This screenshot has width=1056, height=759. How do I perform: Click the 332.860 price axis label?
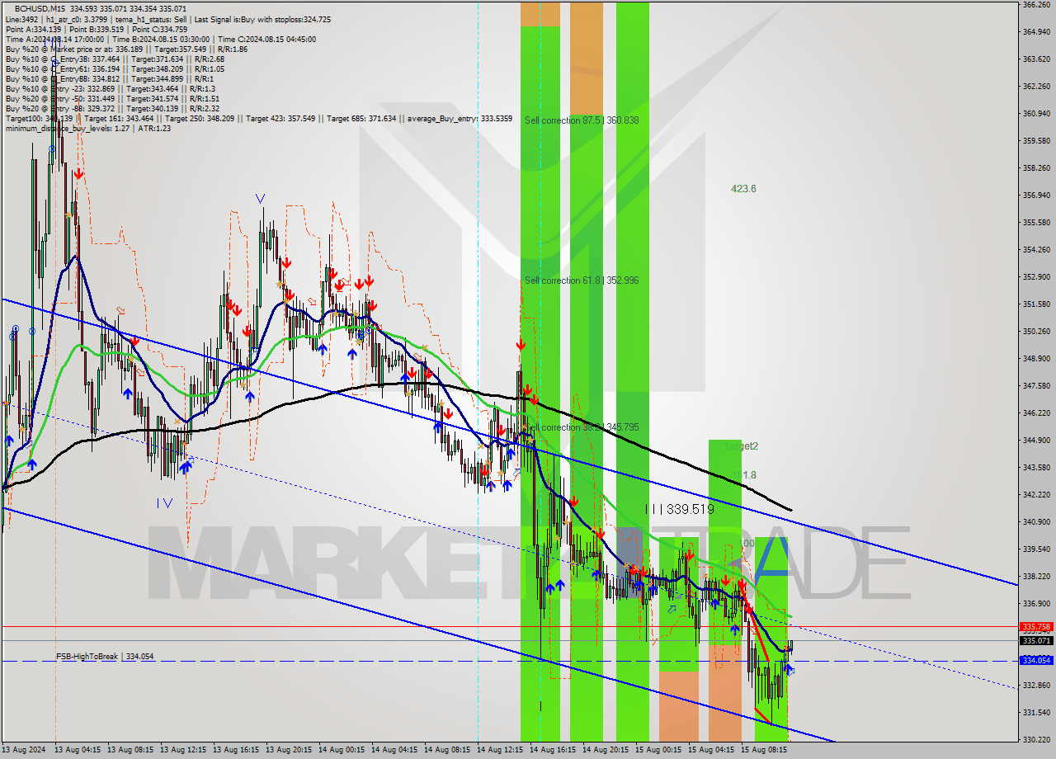coord(1036,686)
